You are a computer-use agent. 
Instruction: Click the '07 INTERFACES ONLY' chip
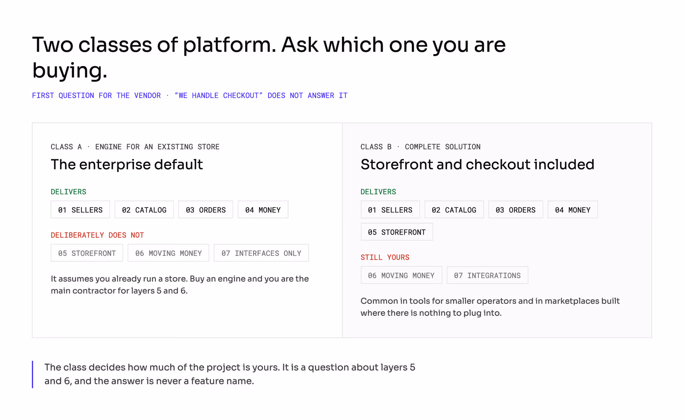click(261, 253)
